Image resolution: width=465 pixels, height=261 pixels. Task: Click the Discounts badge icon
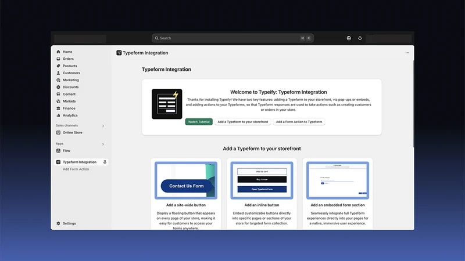pos(58,87)
